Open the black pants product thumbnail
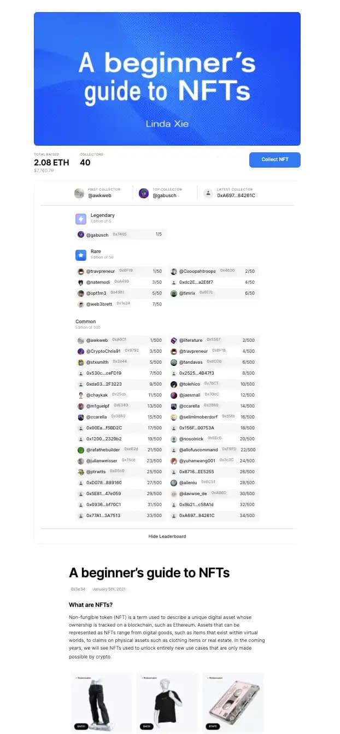The image size is (340, 734). point(102,703)
